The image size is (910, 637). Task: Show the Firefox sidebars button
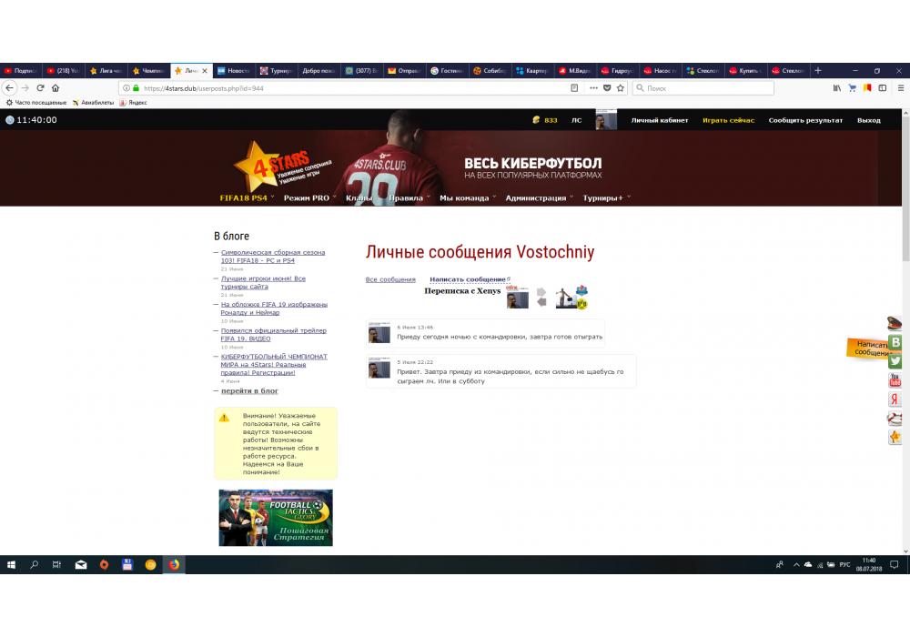pos(882,88)
